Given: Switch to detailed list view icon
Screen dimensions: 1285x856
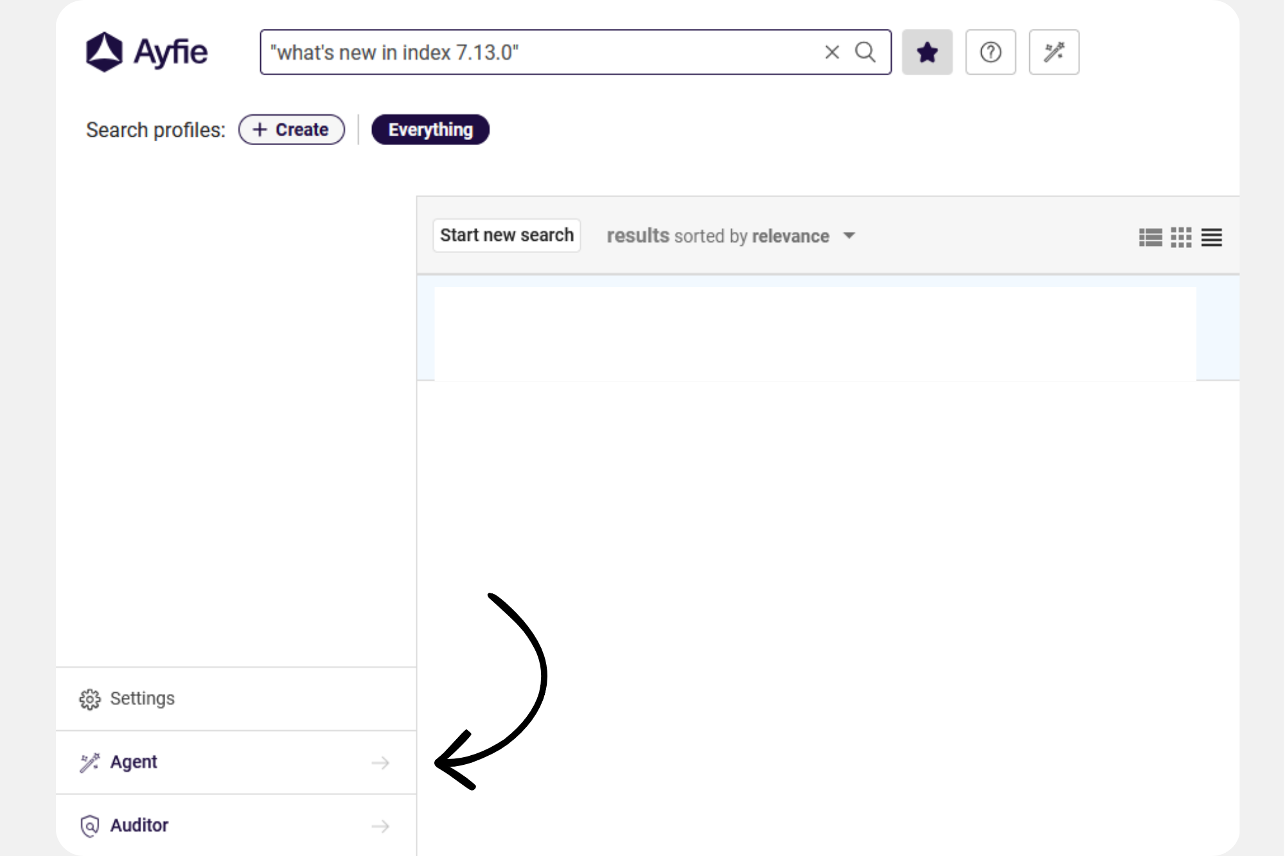Looking at the screenshot, I should [x=1150, y=237].
